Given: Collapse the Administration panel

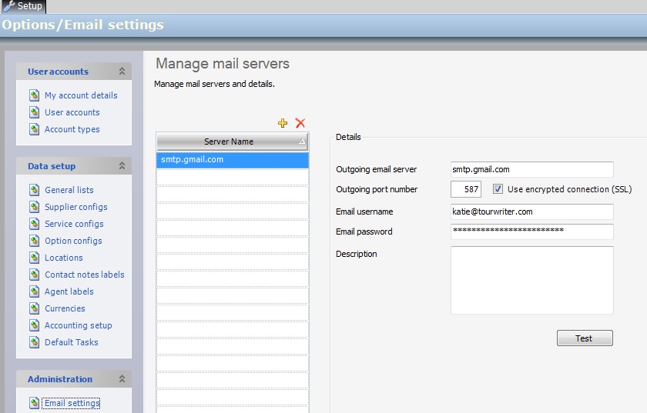Looking at the screenshot, I should (x=121, y=379).
